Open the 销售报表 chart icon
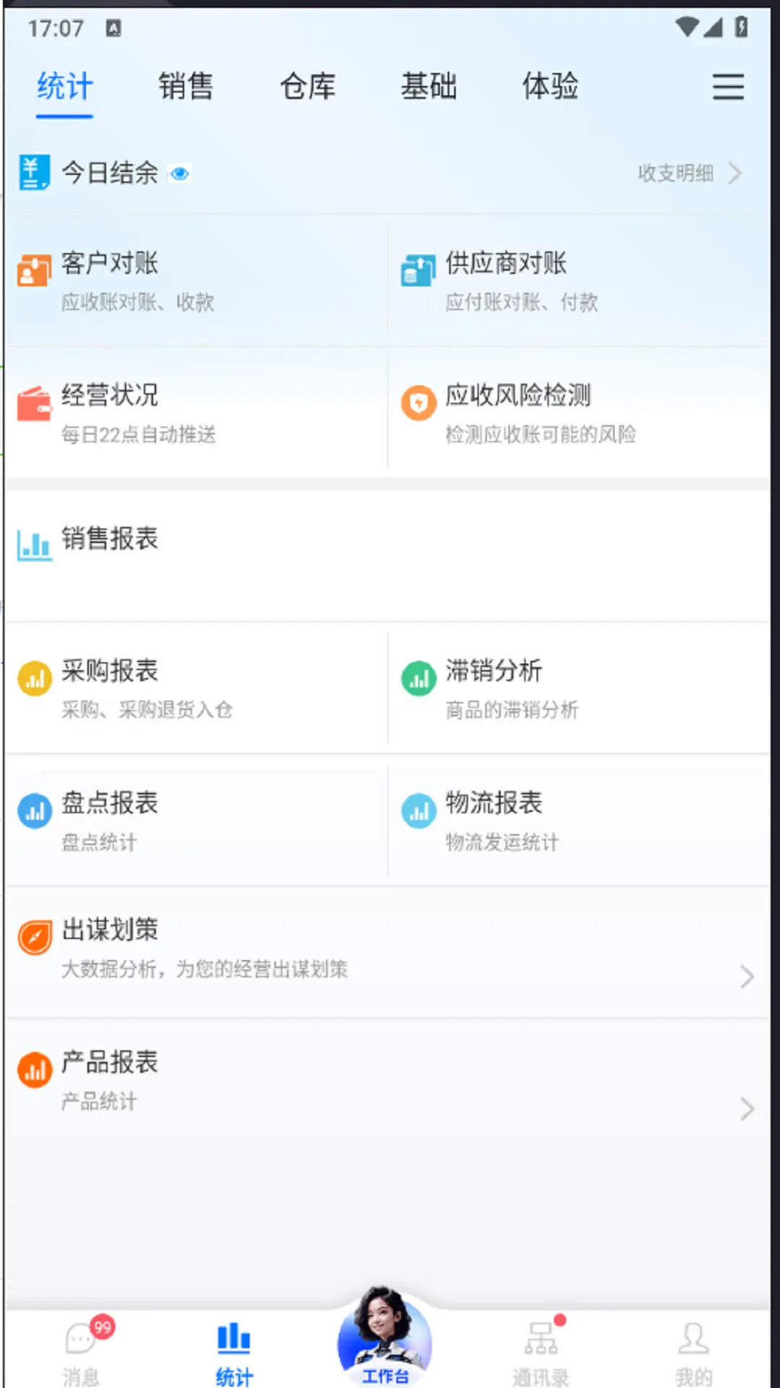Viewport: 780px width, 1388px height. click(x=35, y=545)
